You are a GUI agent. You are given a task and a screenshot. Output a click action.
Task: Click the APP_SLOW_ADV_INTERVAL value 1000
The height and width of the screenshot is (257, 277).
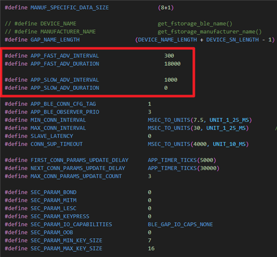pyautogui.click(x=171, y=80)
